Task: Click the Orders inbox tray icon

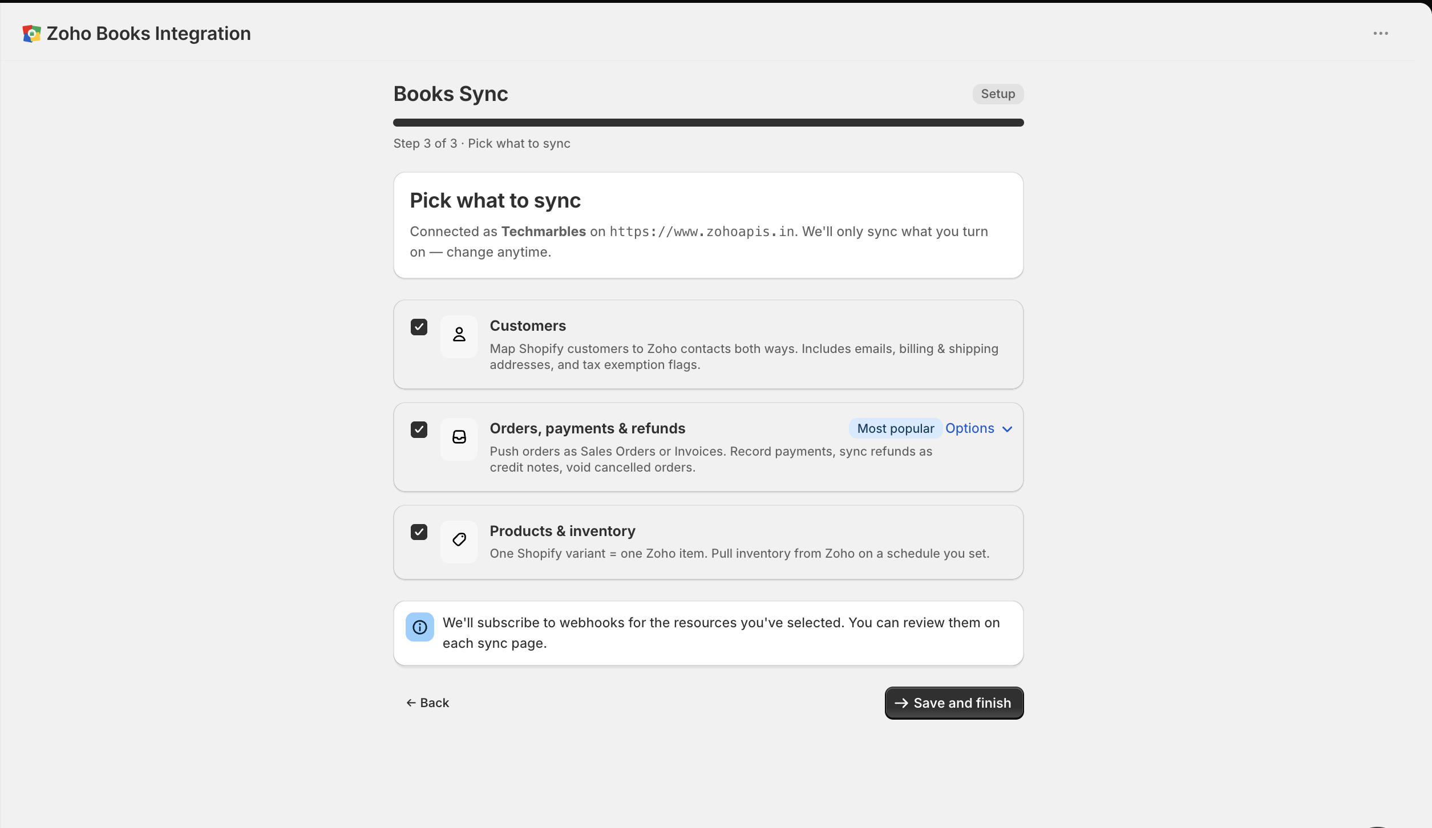Action: coord(459,437)
